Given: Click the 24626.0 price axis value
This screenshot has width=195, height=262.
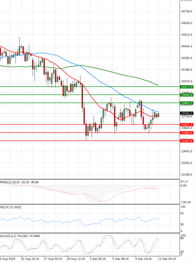Looking at the screenshot, I should pyautogui.click(x=187, y=23).
